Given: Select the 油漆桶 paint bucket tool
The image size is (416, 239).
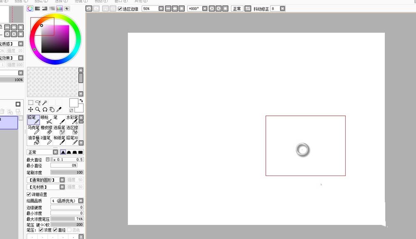Looking at the screenshot, I should click(x=33, y=140).
